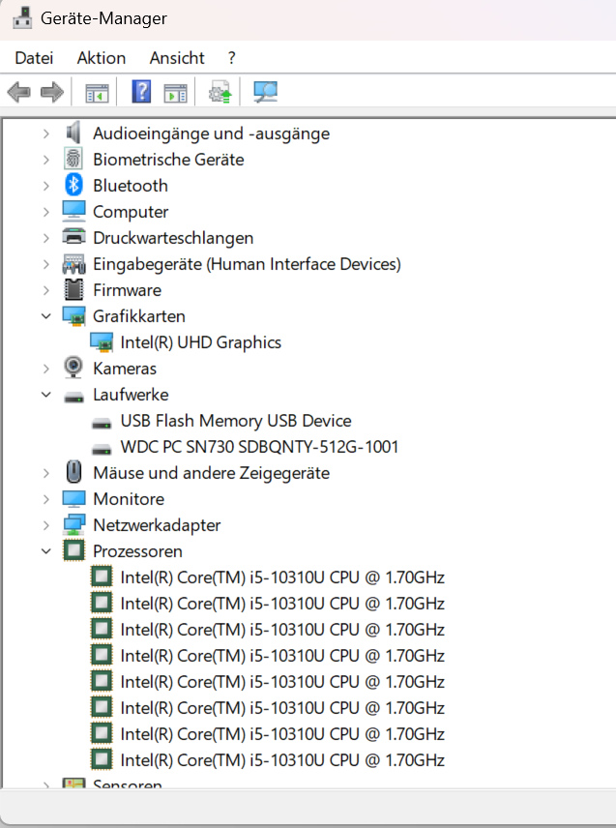Click the Eingabegeräte HID icon
The height and width of the screenshot is (828, 616).
point(73,263)
